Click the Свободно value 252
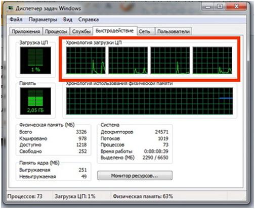 (82, 151)
